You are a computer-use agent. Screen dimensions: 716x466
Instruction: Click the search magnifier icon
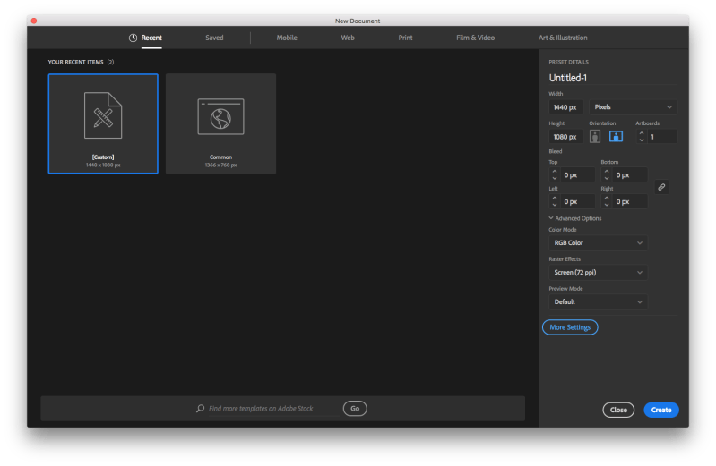click(x=200, y=408)
